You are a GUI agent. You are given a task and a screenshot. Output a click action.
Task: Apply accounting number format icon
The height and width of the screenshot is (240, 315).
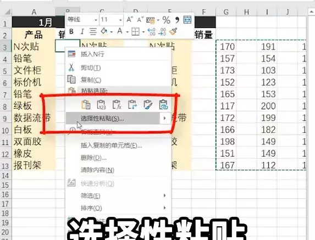tap(151, 20)
